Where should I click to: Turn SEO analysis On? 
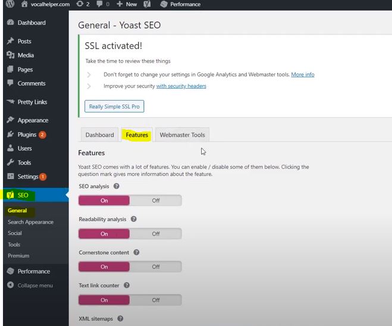click(x=104, y=200)
